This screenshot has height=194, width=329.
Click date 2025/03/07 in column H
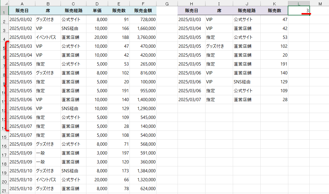(191, 100)
